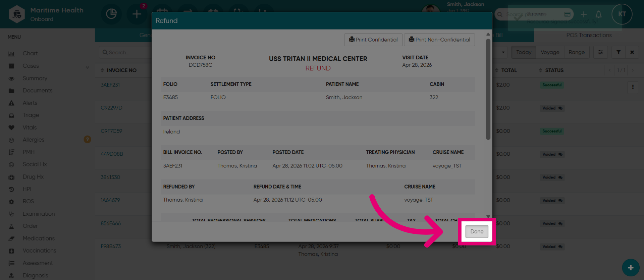The width and height of the screenshot is (644, 280).
Task: Click Print Non-Confidential button
Action: 439,40
